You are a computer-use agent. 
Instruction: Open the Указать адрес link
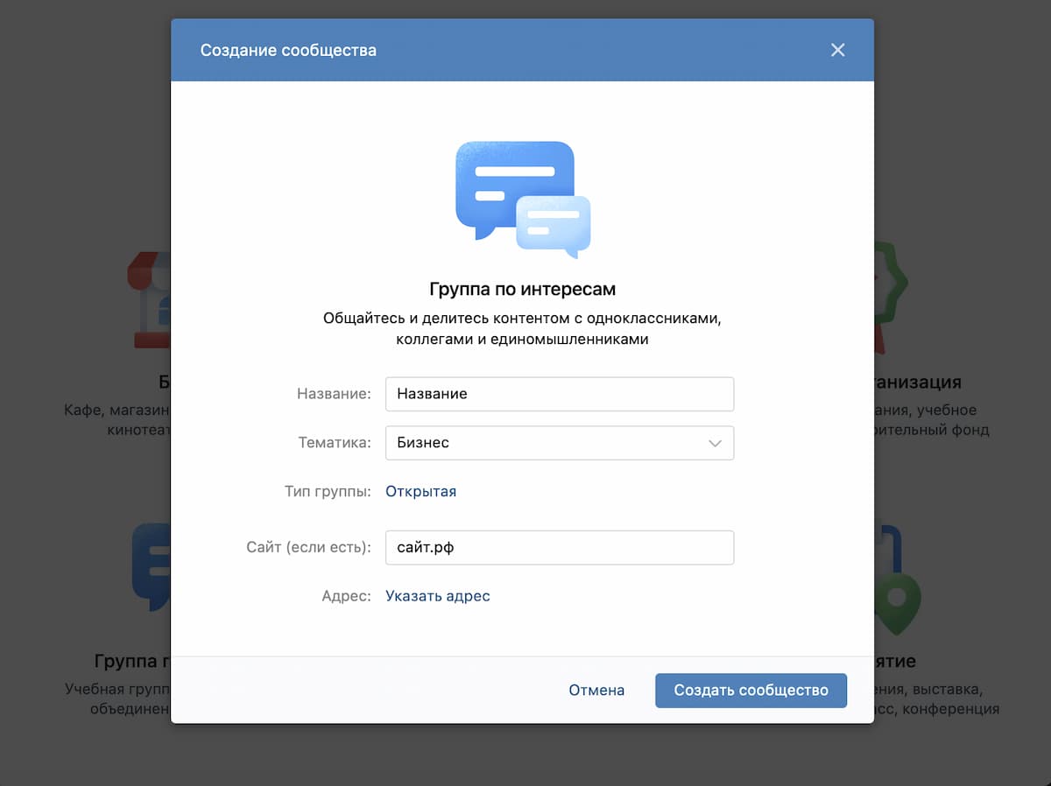[438, 595]
